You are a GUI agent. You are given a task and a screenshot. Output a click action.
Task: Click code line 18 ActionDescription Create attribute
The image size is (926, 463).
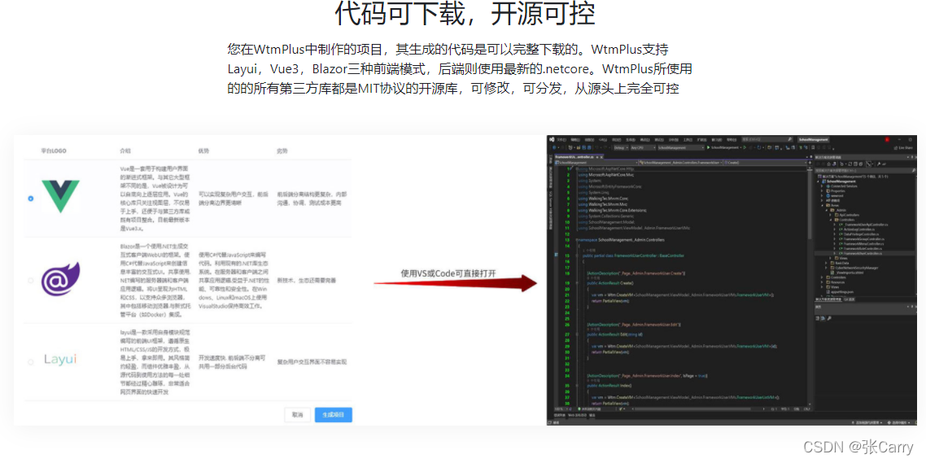[636, 273]
